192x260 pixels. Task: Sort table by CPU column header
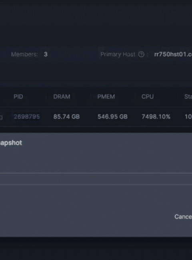click(x=148, y=96)
